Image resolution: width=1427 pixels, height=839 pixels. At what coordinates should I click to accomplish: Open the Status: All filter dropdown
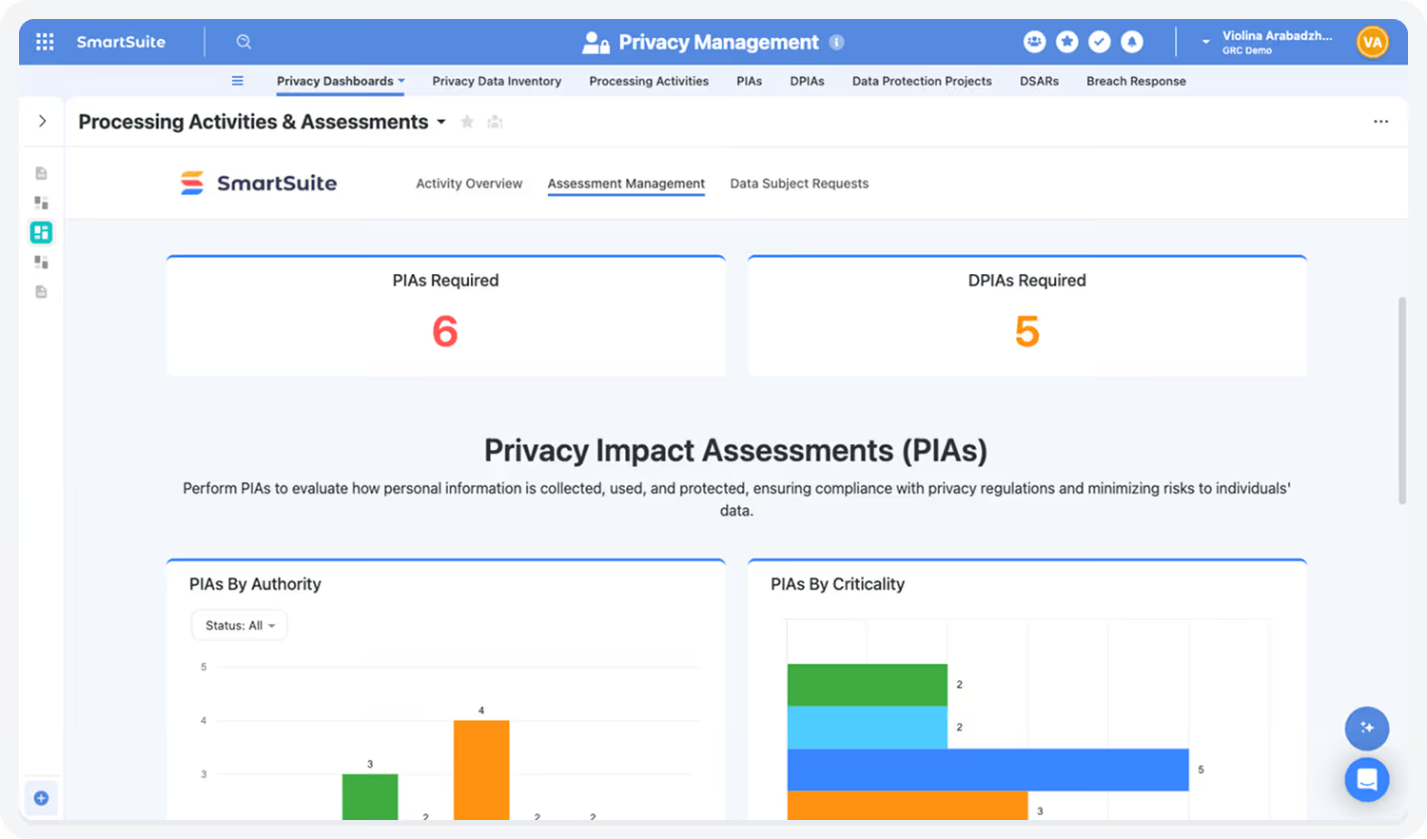pyautogui.click(x=240, y=625)
